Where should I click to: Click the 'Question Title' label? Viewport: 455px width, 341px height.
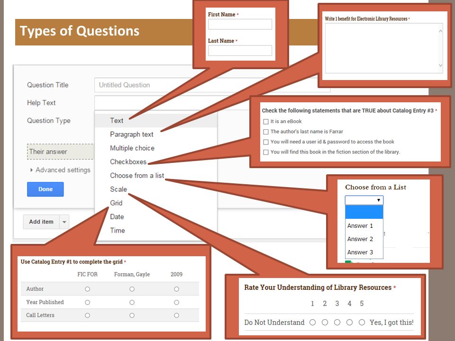click(47, 85)
